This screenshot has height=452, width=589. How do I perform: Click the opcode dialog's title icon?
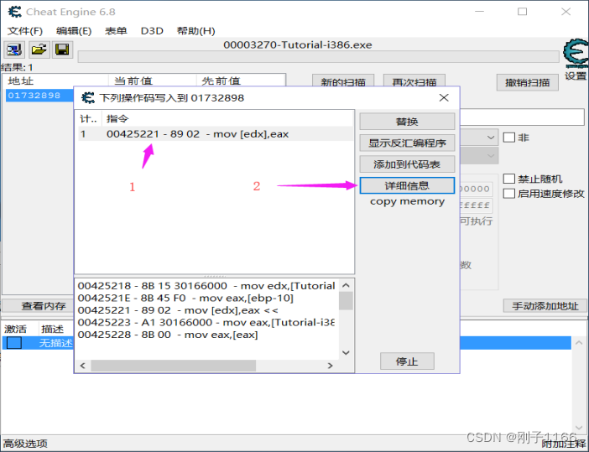[88, 98]
